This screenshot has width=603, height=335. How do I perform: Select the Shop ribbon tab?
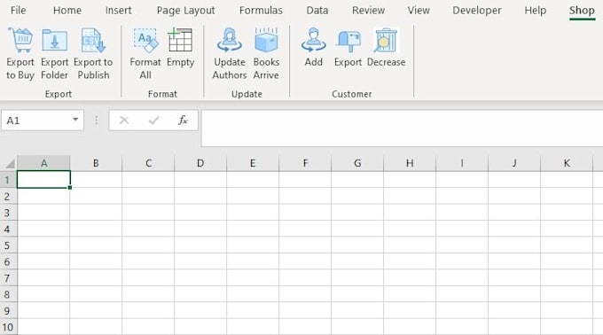pyautogui.click(x=582, y=11)
